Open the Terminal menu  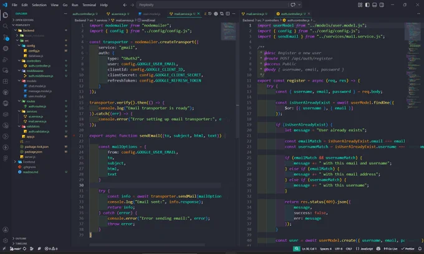[x=89, y=5]
